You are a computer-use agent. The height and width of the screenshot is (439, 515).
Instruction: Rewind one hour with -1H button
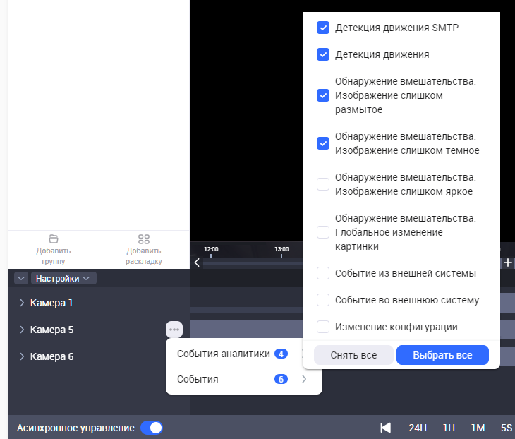pos(446,428)
